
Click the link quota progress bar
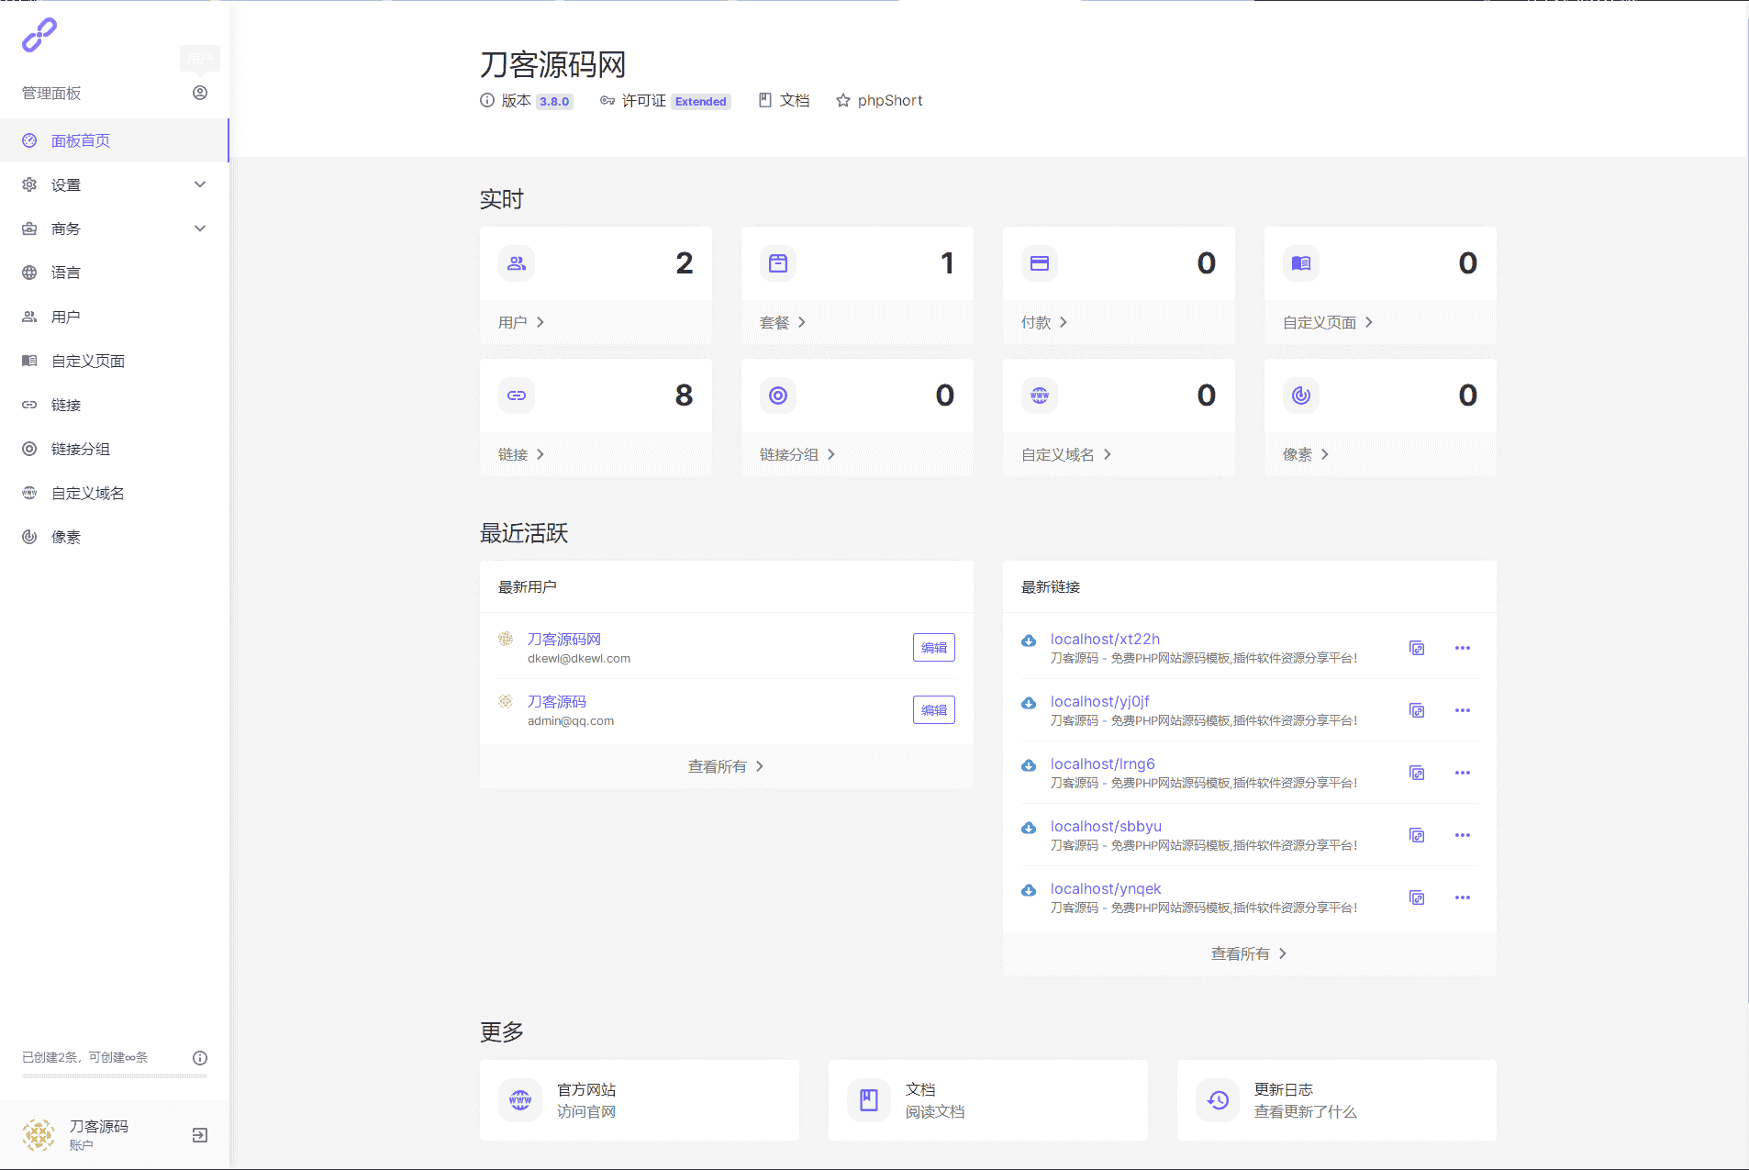coord(115,1075)
